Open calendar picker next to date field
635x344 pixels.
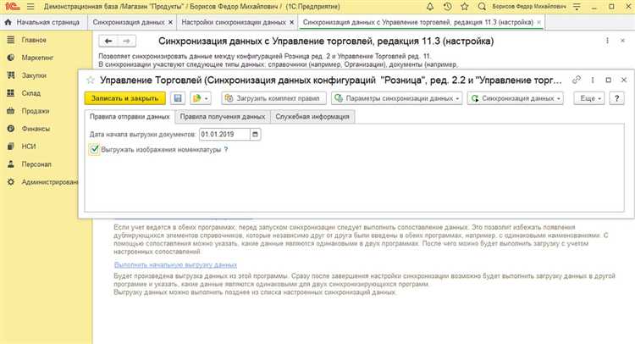pyautogui.click(x=255, y=134)
